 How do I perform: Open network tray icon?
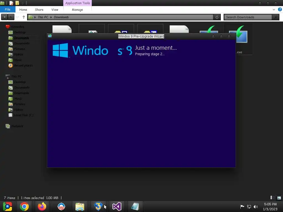(249, 206)
